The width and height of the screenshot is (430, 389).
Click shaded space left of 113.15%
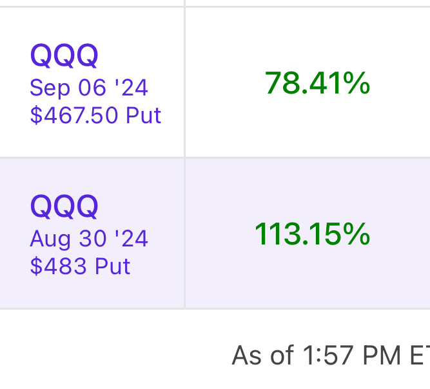click(x=218, y=234)
